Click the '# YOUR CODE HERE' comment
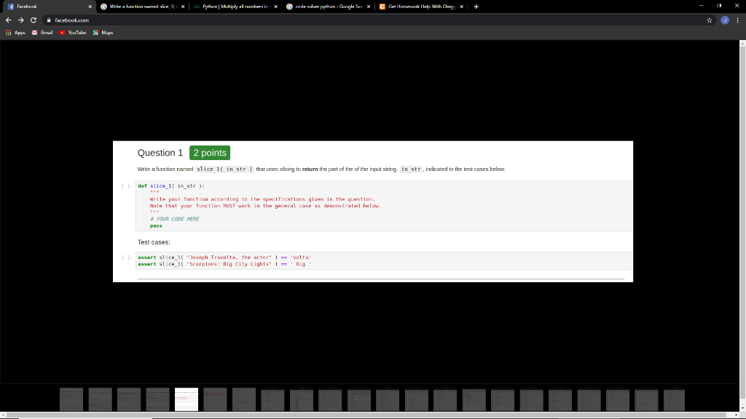Viewport: 746px width, 419px height. [x=175, y=219]
